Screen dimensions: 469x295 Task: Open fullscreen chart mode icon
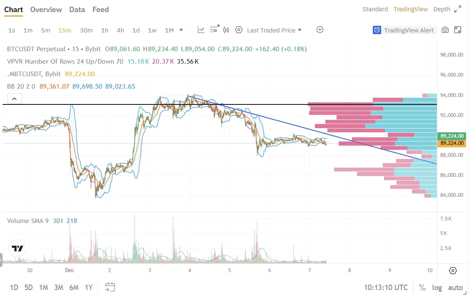(x=457, y=30)
